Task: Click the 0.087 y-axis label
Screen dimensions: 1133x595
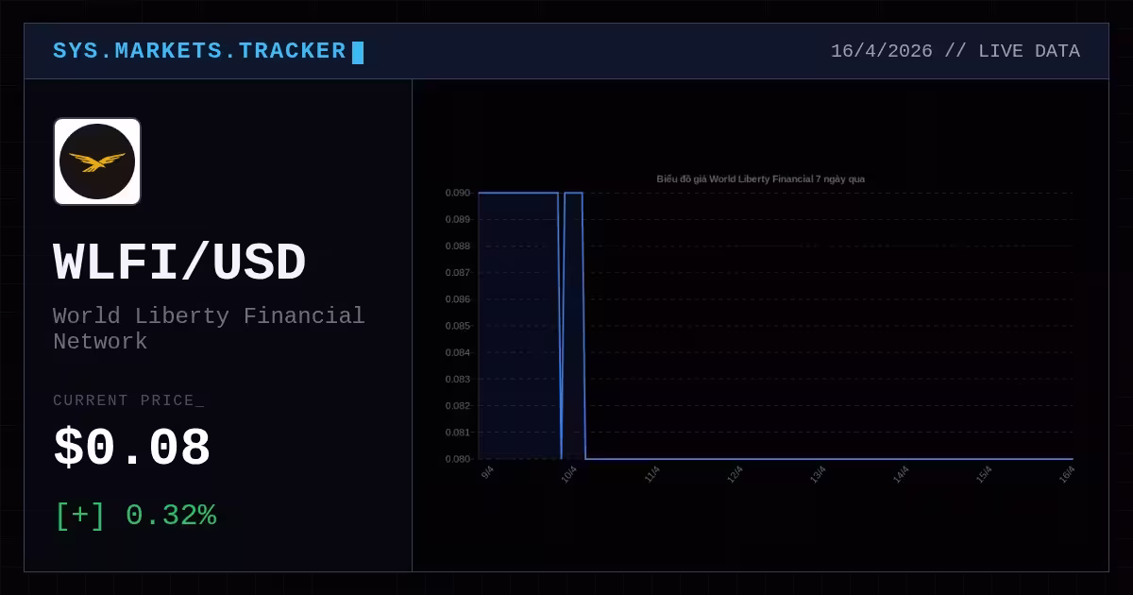Action: [x=458, y=272]
